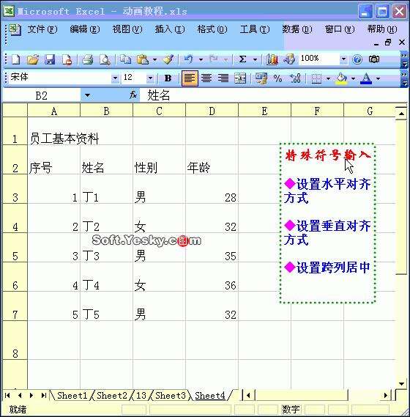Open Excel Help question icon

click(357, 59)
